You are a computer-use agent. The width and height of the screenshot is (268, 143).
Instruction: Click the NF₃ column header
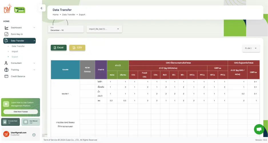(183, 75)
